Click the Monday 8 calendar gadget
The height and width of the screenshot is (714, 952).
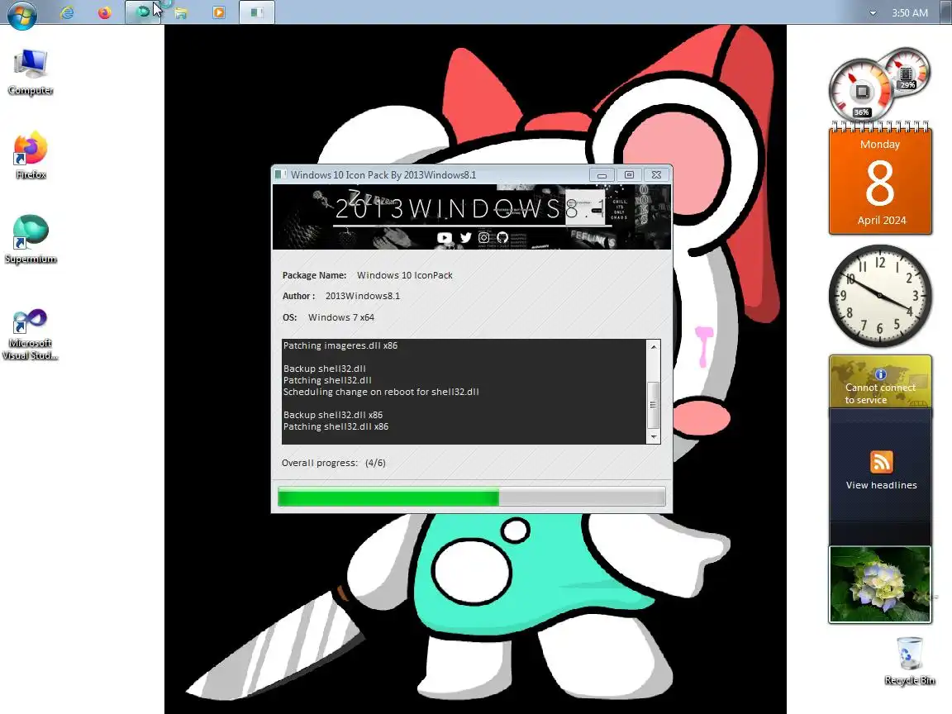(880, 178)
